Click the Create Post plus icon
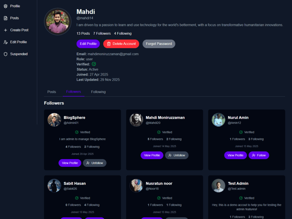The height and width of the screenshot is (219, 292). click(x=5, y=30)
